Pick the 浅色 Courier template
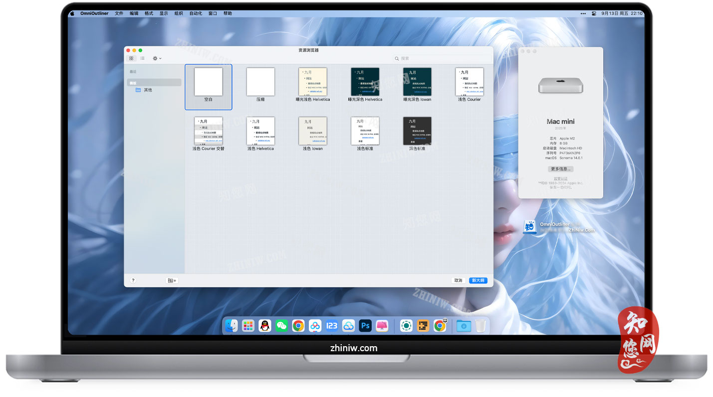The height and width of the screenshot is (397, 713). click(x=470, y=82)
